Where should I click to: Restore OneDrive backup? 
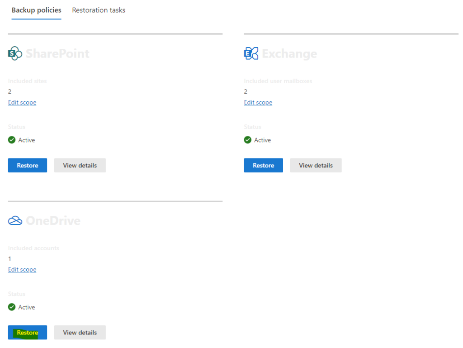(x=28, y=332)
